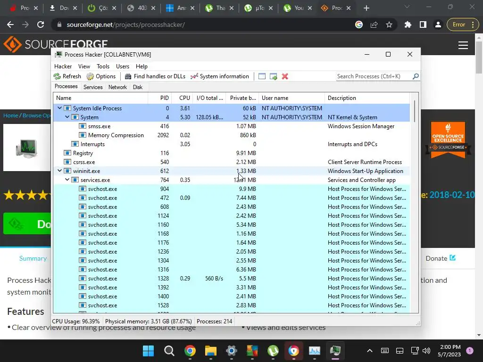
Task: Toggle Chrome side panel icon
Action: [423, 25]
